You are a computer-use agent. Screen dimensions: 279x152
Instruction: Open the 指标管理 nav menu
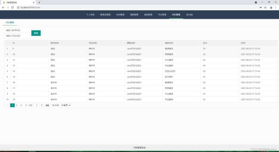coord(148,15)
